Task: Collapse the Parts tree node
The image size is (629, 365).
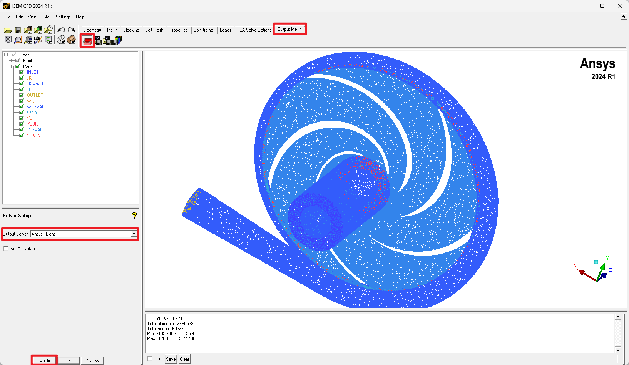Action: coord(10,66)
